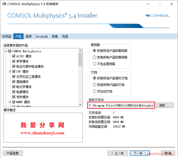Select the 电池与燃料电池模块 row label
This screenshot has height=158, width=178.
coord(30,66)
